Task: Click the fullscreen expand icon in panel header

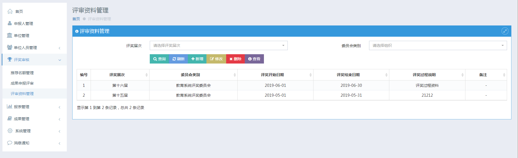Action: click(505, 31)
